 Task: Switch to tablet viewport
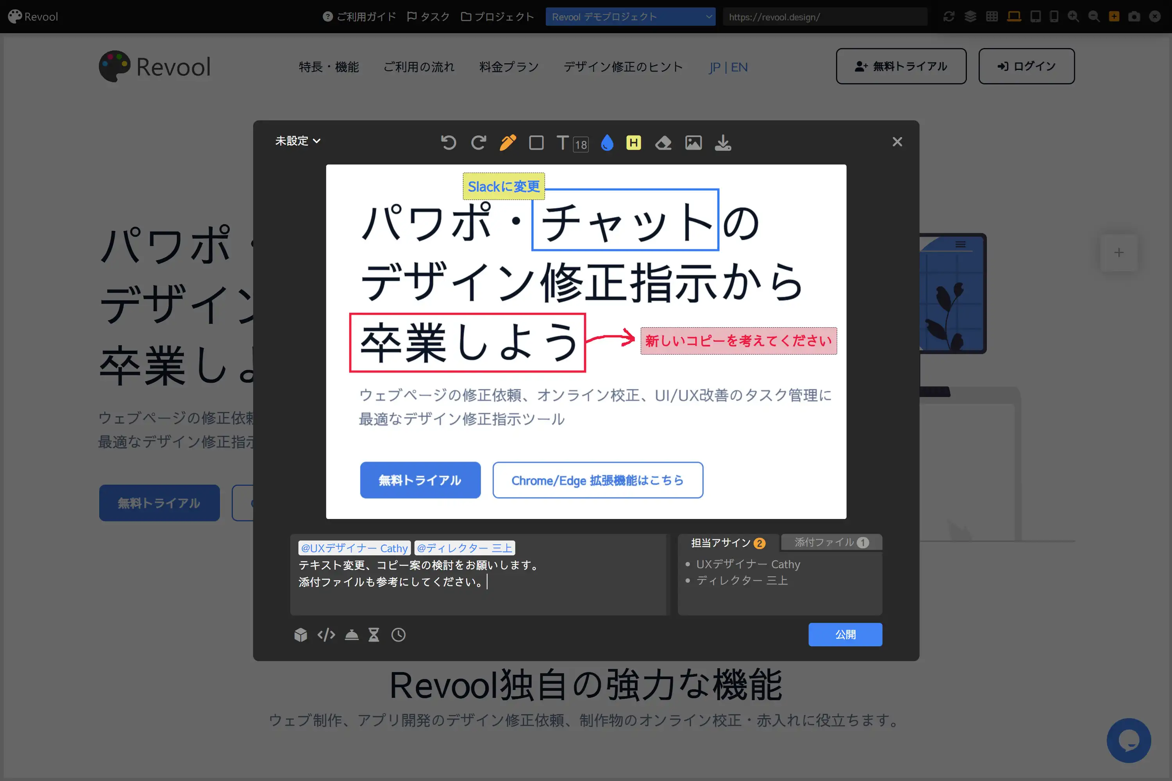(1036, 16)
